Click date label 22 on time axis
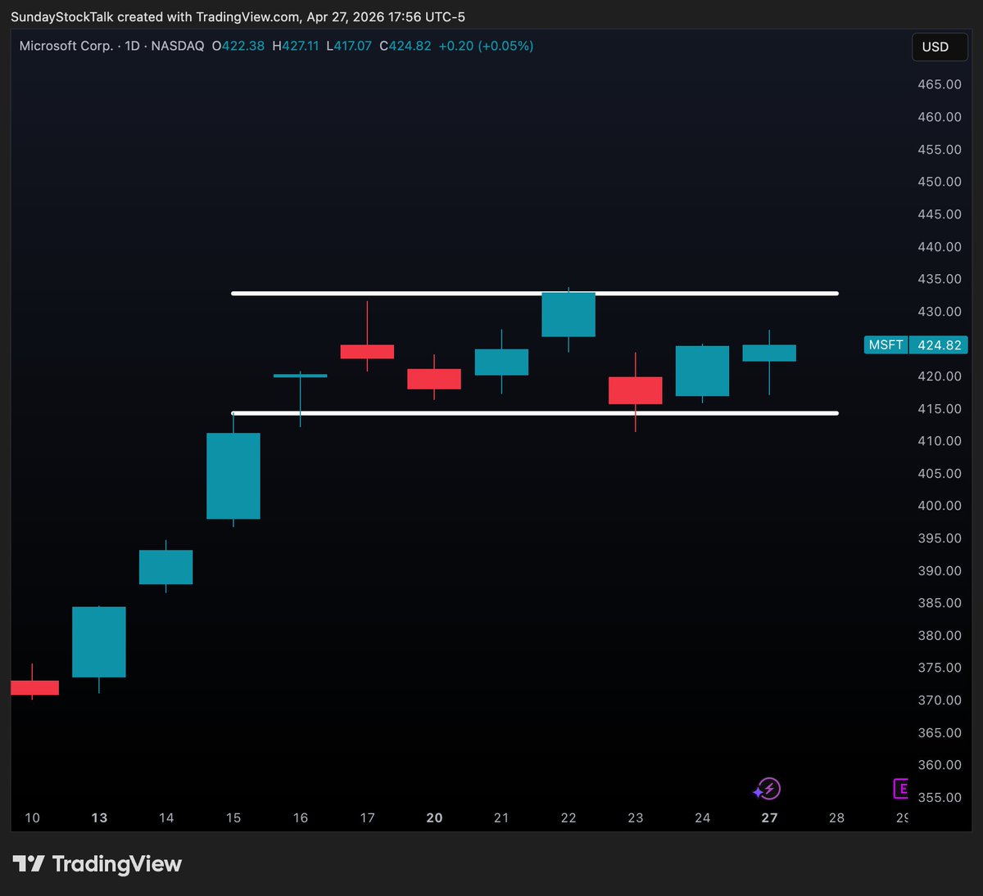983x896 pixels. [569, 817]
